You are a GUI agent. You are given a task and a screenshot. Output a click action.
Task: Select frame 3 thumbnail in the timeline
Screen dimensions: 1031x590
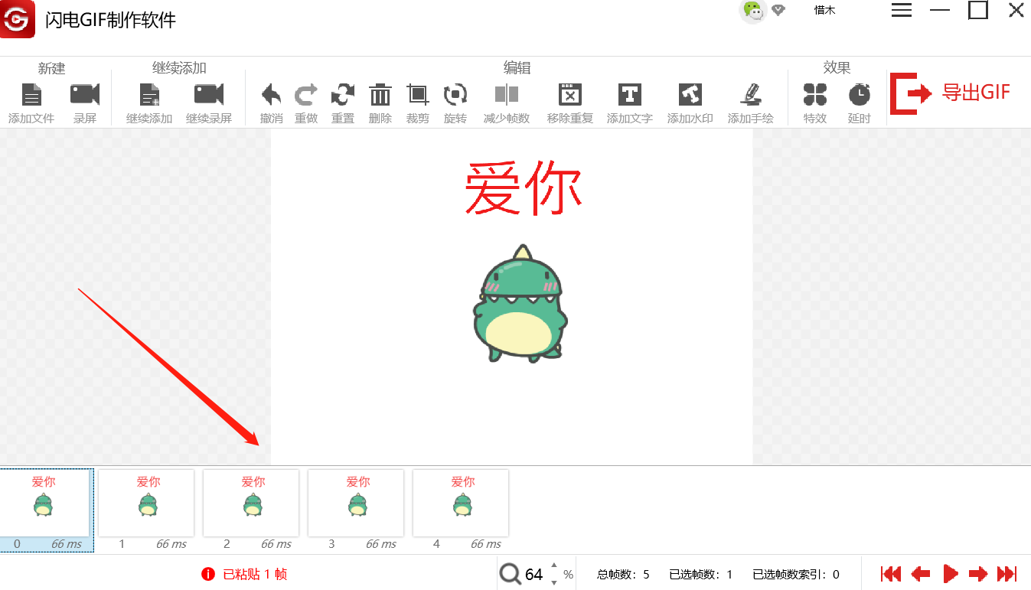click(356, 503)
